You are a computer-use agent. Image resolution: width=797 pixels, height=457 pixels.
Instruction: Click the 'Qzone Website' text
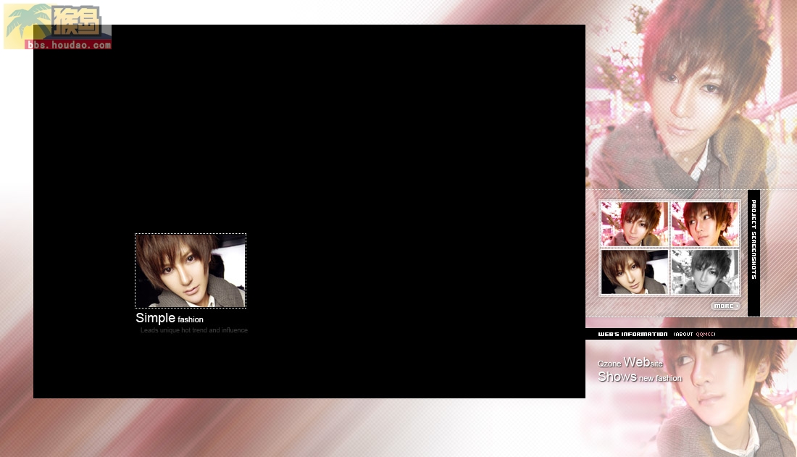(630, 362)
